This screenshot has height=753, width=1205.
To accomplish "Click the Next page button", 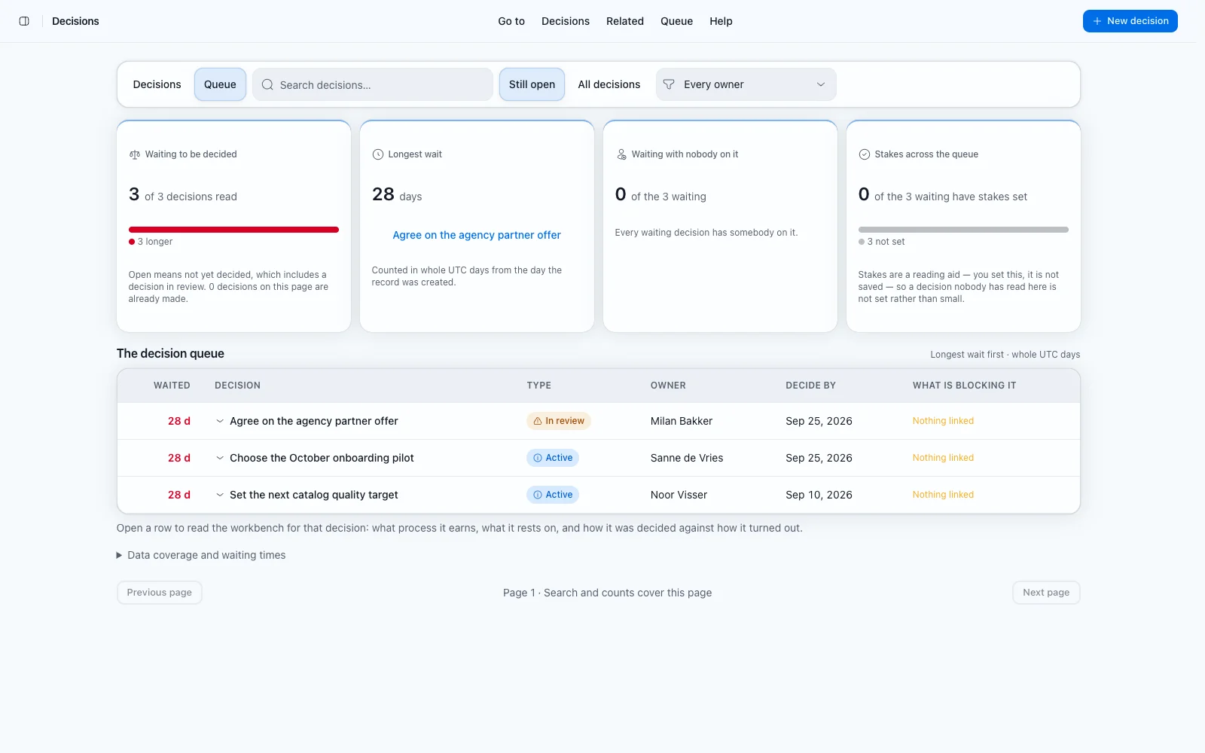I will click(1046, 593).
